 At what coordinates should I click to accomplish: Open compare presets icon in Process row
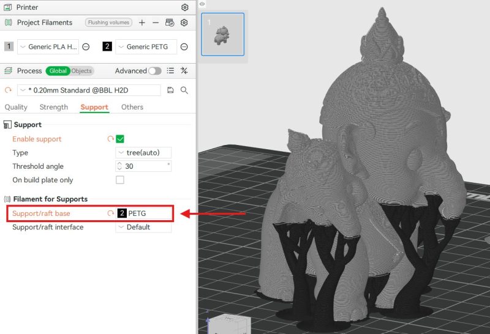184,71
